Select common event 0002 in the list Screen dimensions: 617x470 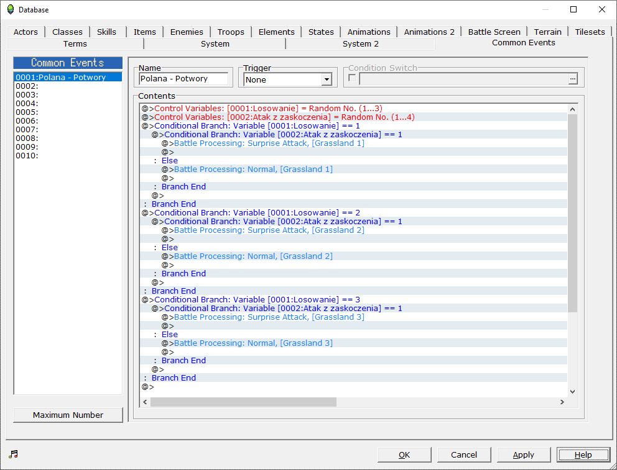coord(68,86)
